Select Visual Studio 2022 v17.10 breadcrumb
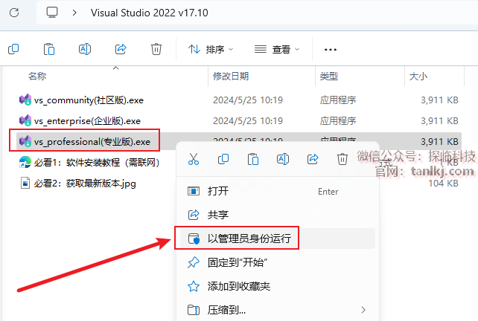478x321 pixels. click(150, 13)
